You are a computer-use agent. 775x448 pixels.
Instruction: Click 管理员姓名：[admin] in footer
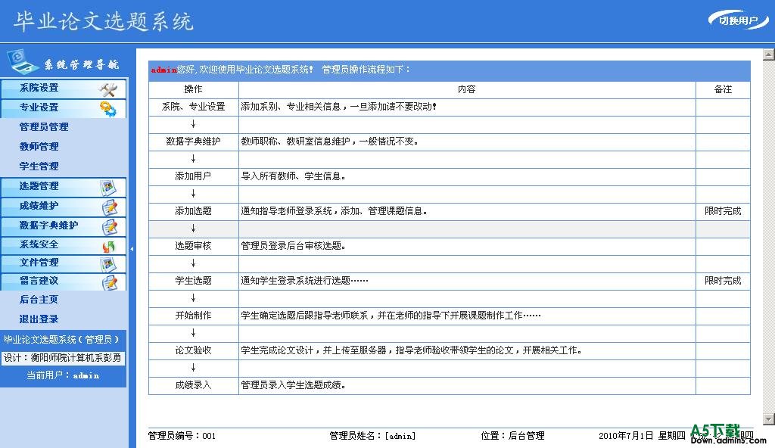tap(372, 436)
